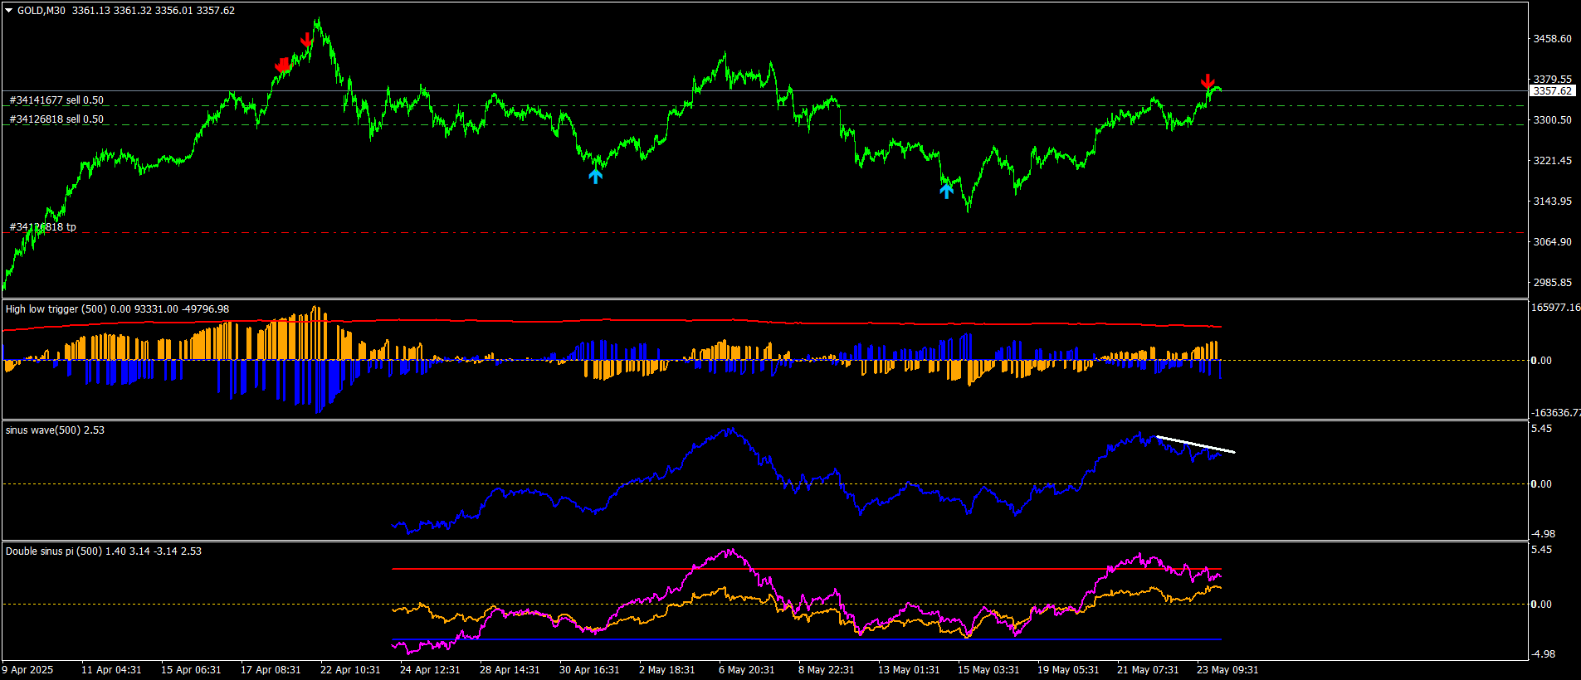Click the doubled red sell arrow near 17 Apr

tap(283, 65)
